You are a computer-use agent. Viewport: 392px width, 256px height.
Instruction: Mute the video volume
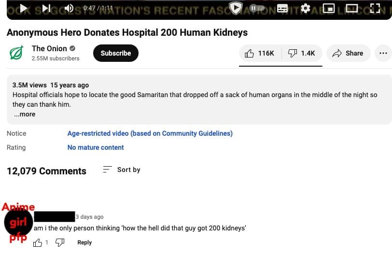pyautogui.click(x=69, y=8)
